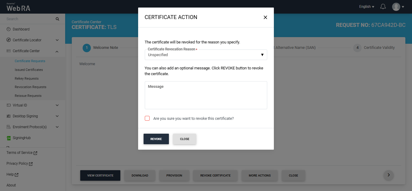The width and height of the screenshot is (412, 191).
Task: Expand the Virtual ID menu
Action: tap(57, 105)
